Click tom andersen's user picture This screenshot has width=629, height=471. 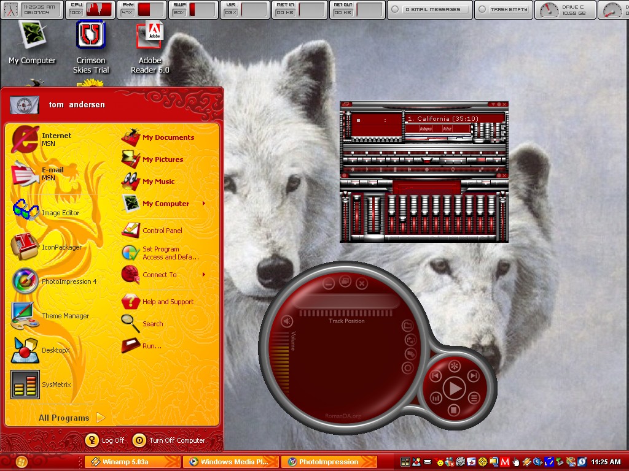(x=25, y=105)
